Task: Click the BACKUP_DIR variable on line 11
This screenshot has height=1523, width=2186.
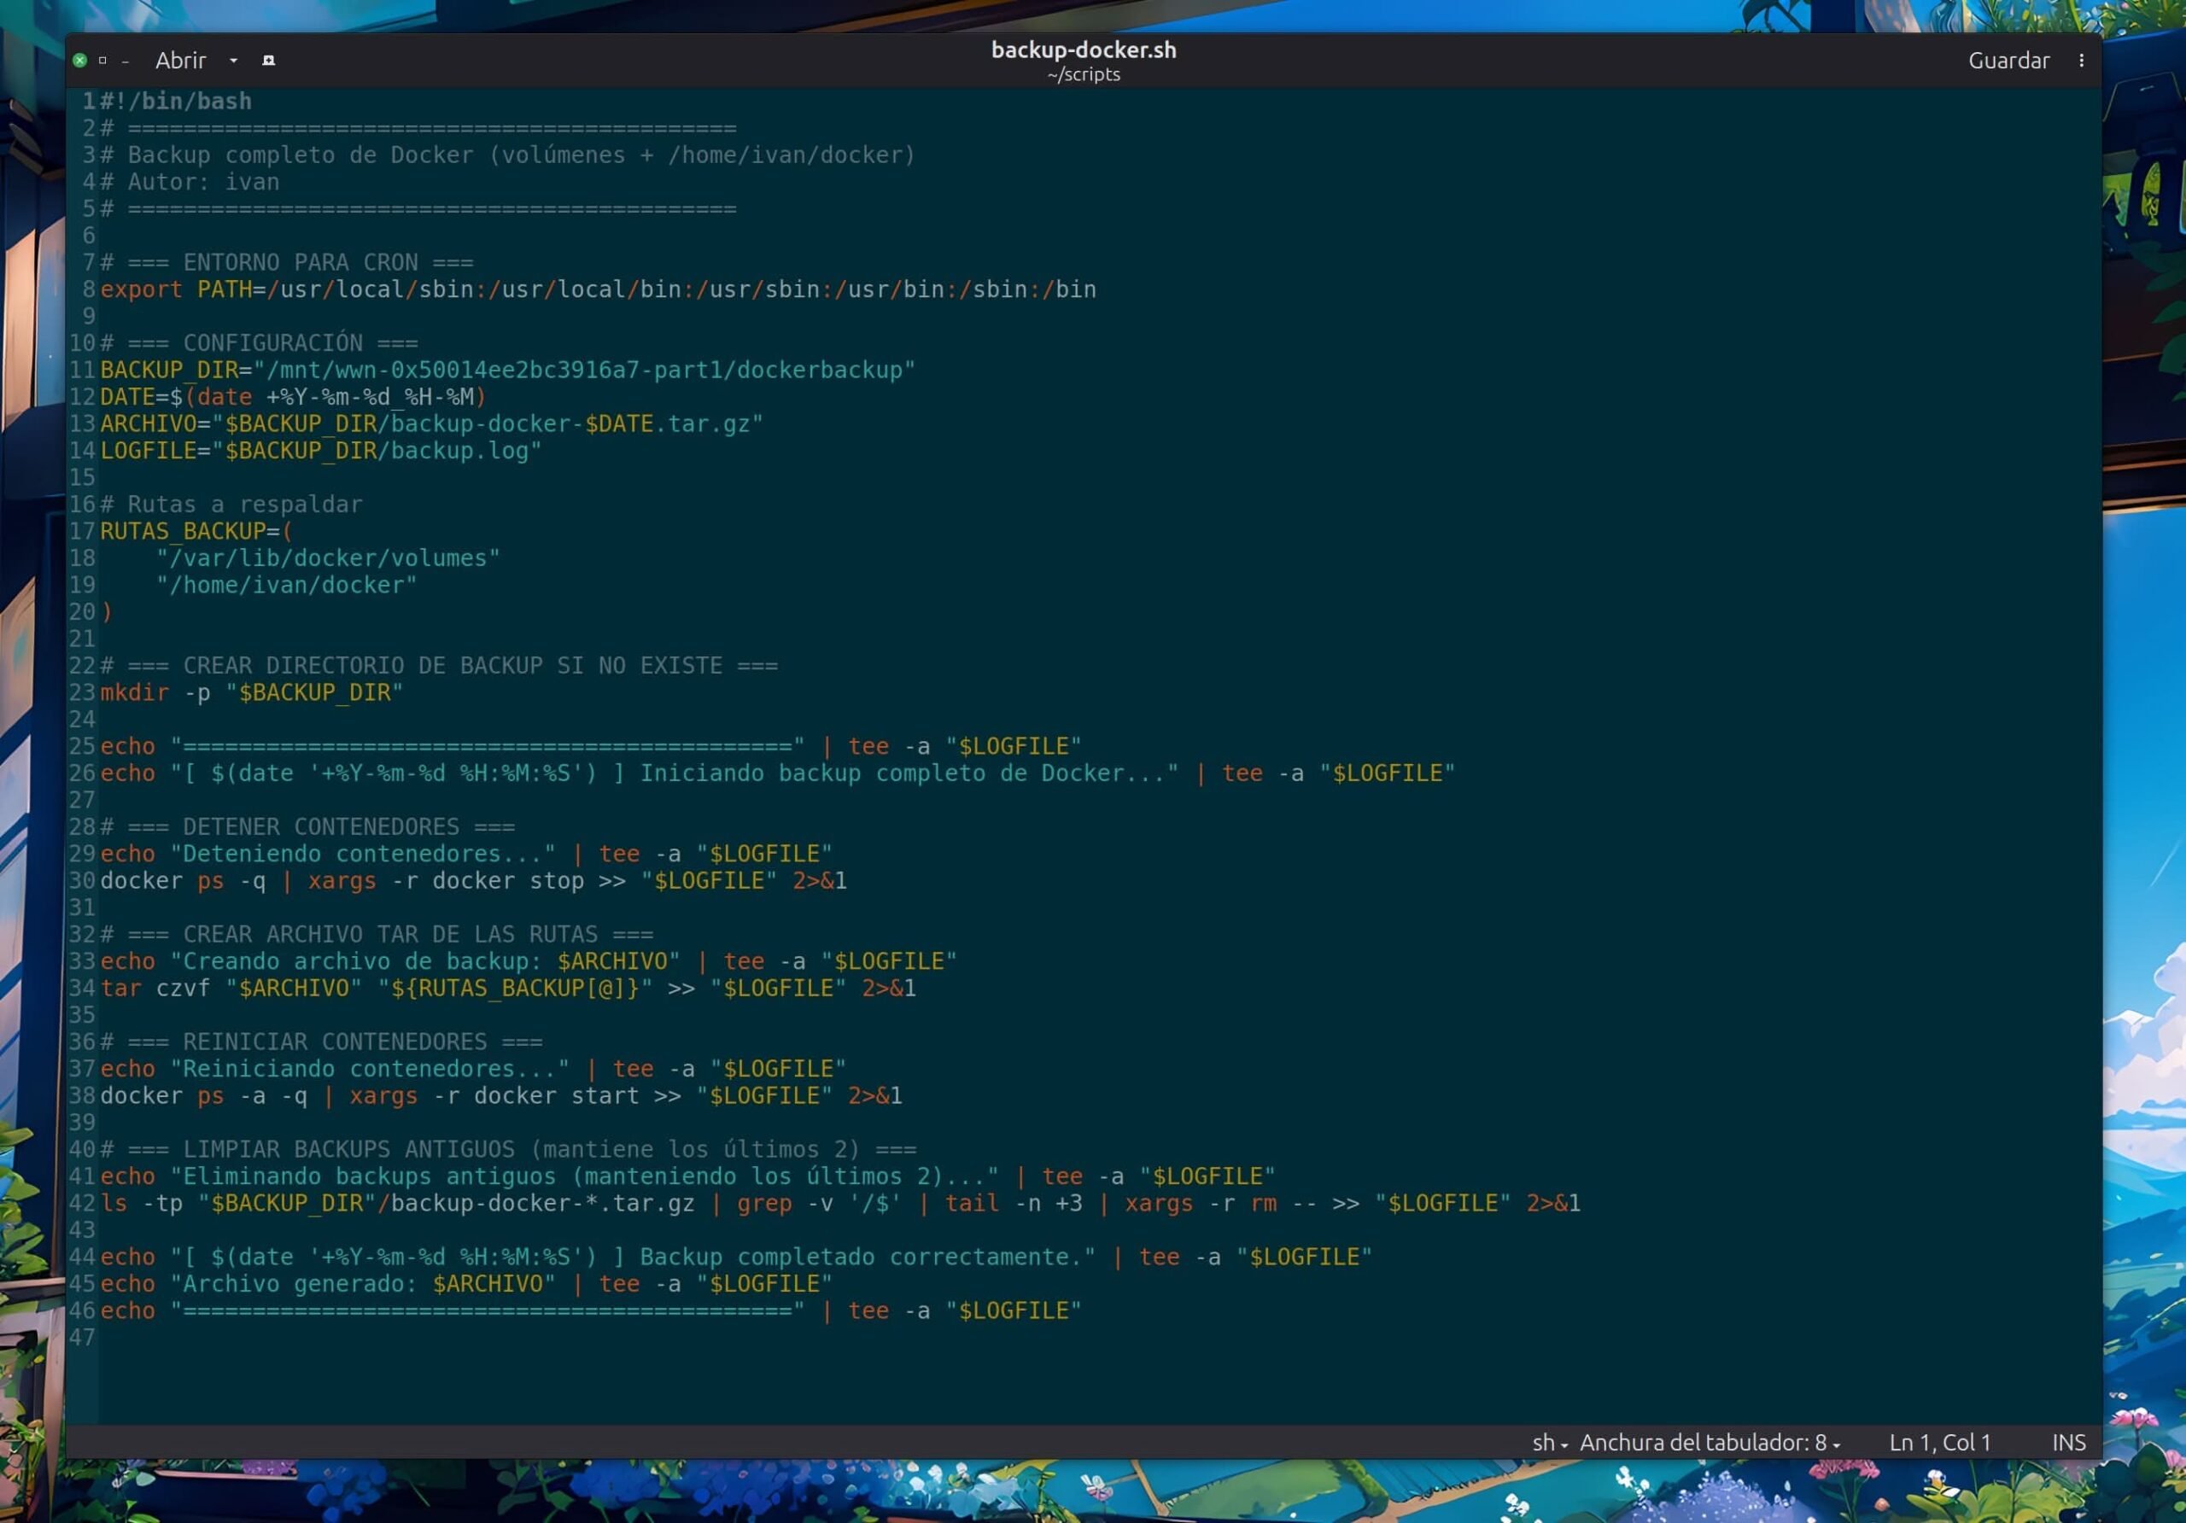Action: pos(168,371)
